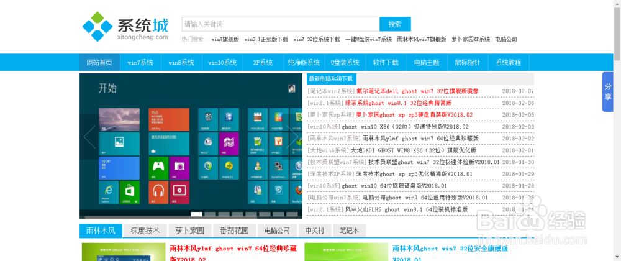Open 电脑公司ghost win7 64位通用特别版 link
This screenshot has height=261, width=621.
point(425,198)
